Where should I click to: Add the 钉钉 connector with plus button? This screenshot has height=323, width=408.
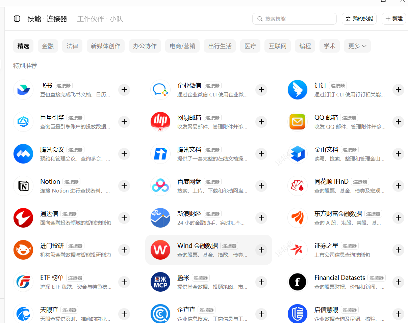(399, 90)
